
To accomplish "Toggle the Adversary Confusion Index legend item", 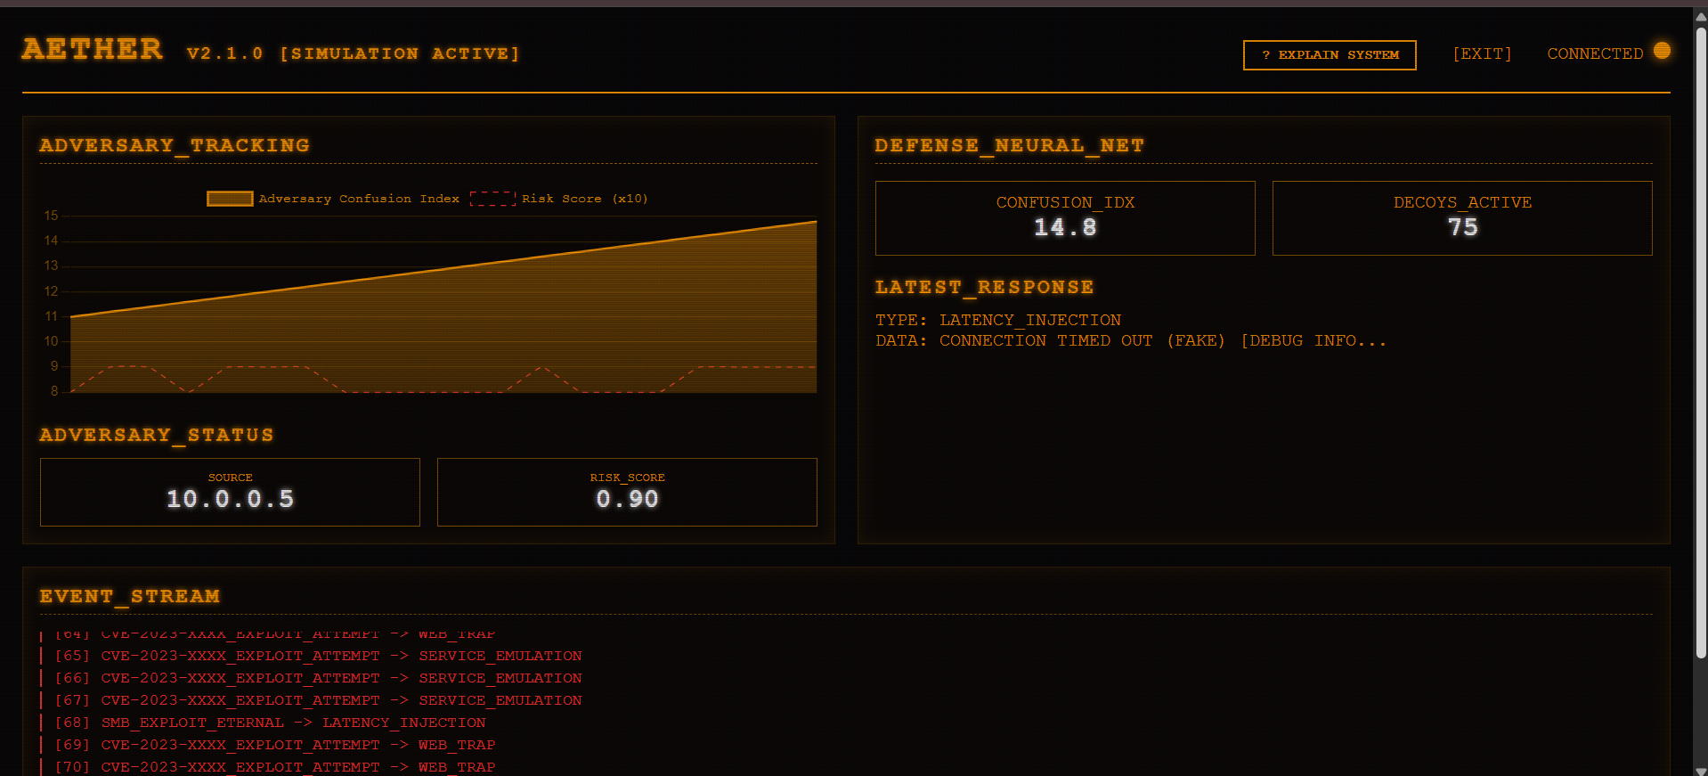I will coord(333,199).
